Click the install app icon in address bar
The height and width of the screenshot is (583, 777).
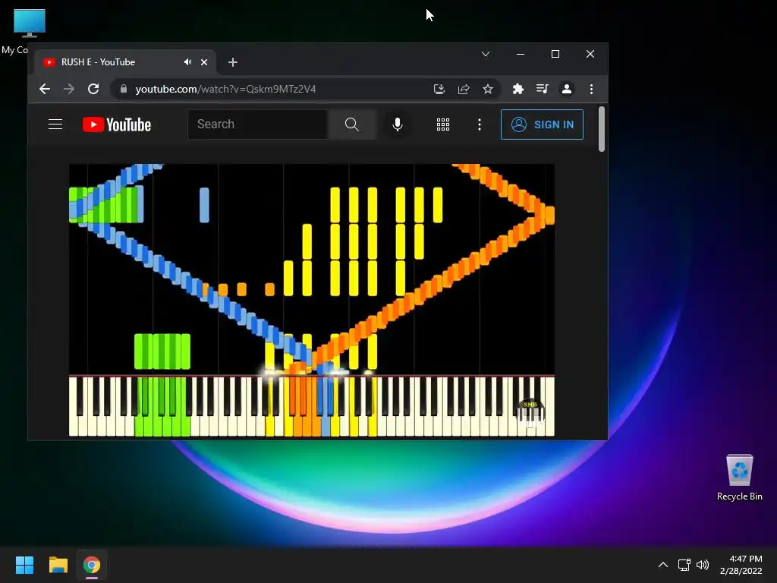tap(439, 90)
